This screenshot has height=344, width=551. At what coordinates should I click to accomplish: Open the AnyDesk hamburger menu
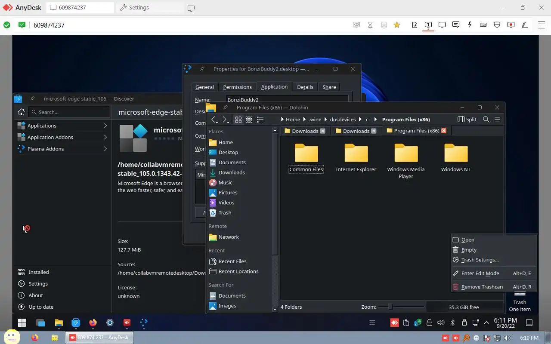pyautogui.click(x=542, y=25)
